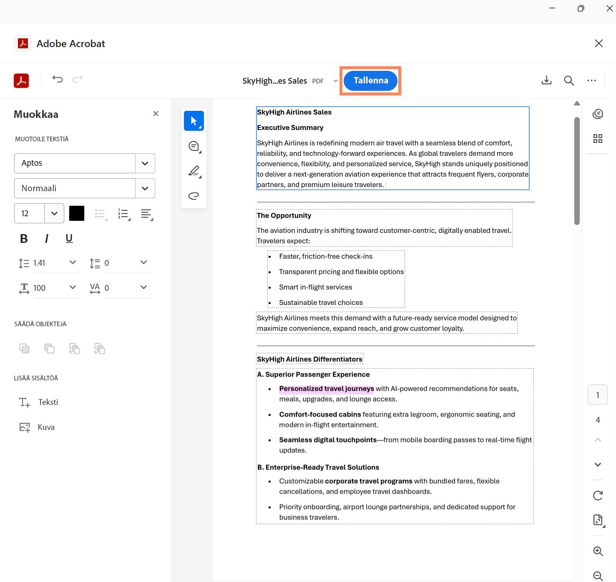The width and height of the screenshot is (616, 582).
Task: Click the Acrobat home logo icon
Action: [21, 80]
